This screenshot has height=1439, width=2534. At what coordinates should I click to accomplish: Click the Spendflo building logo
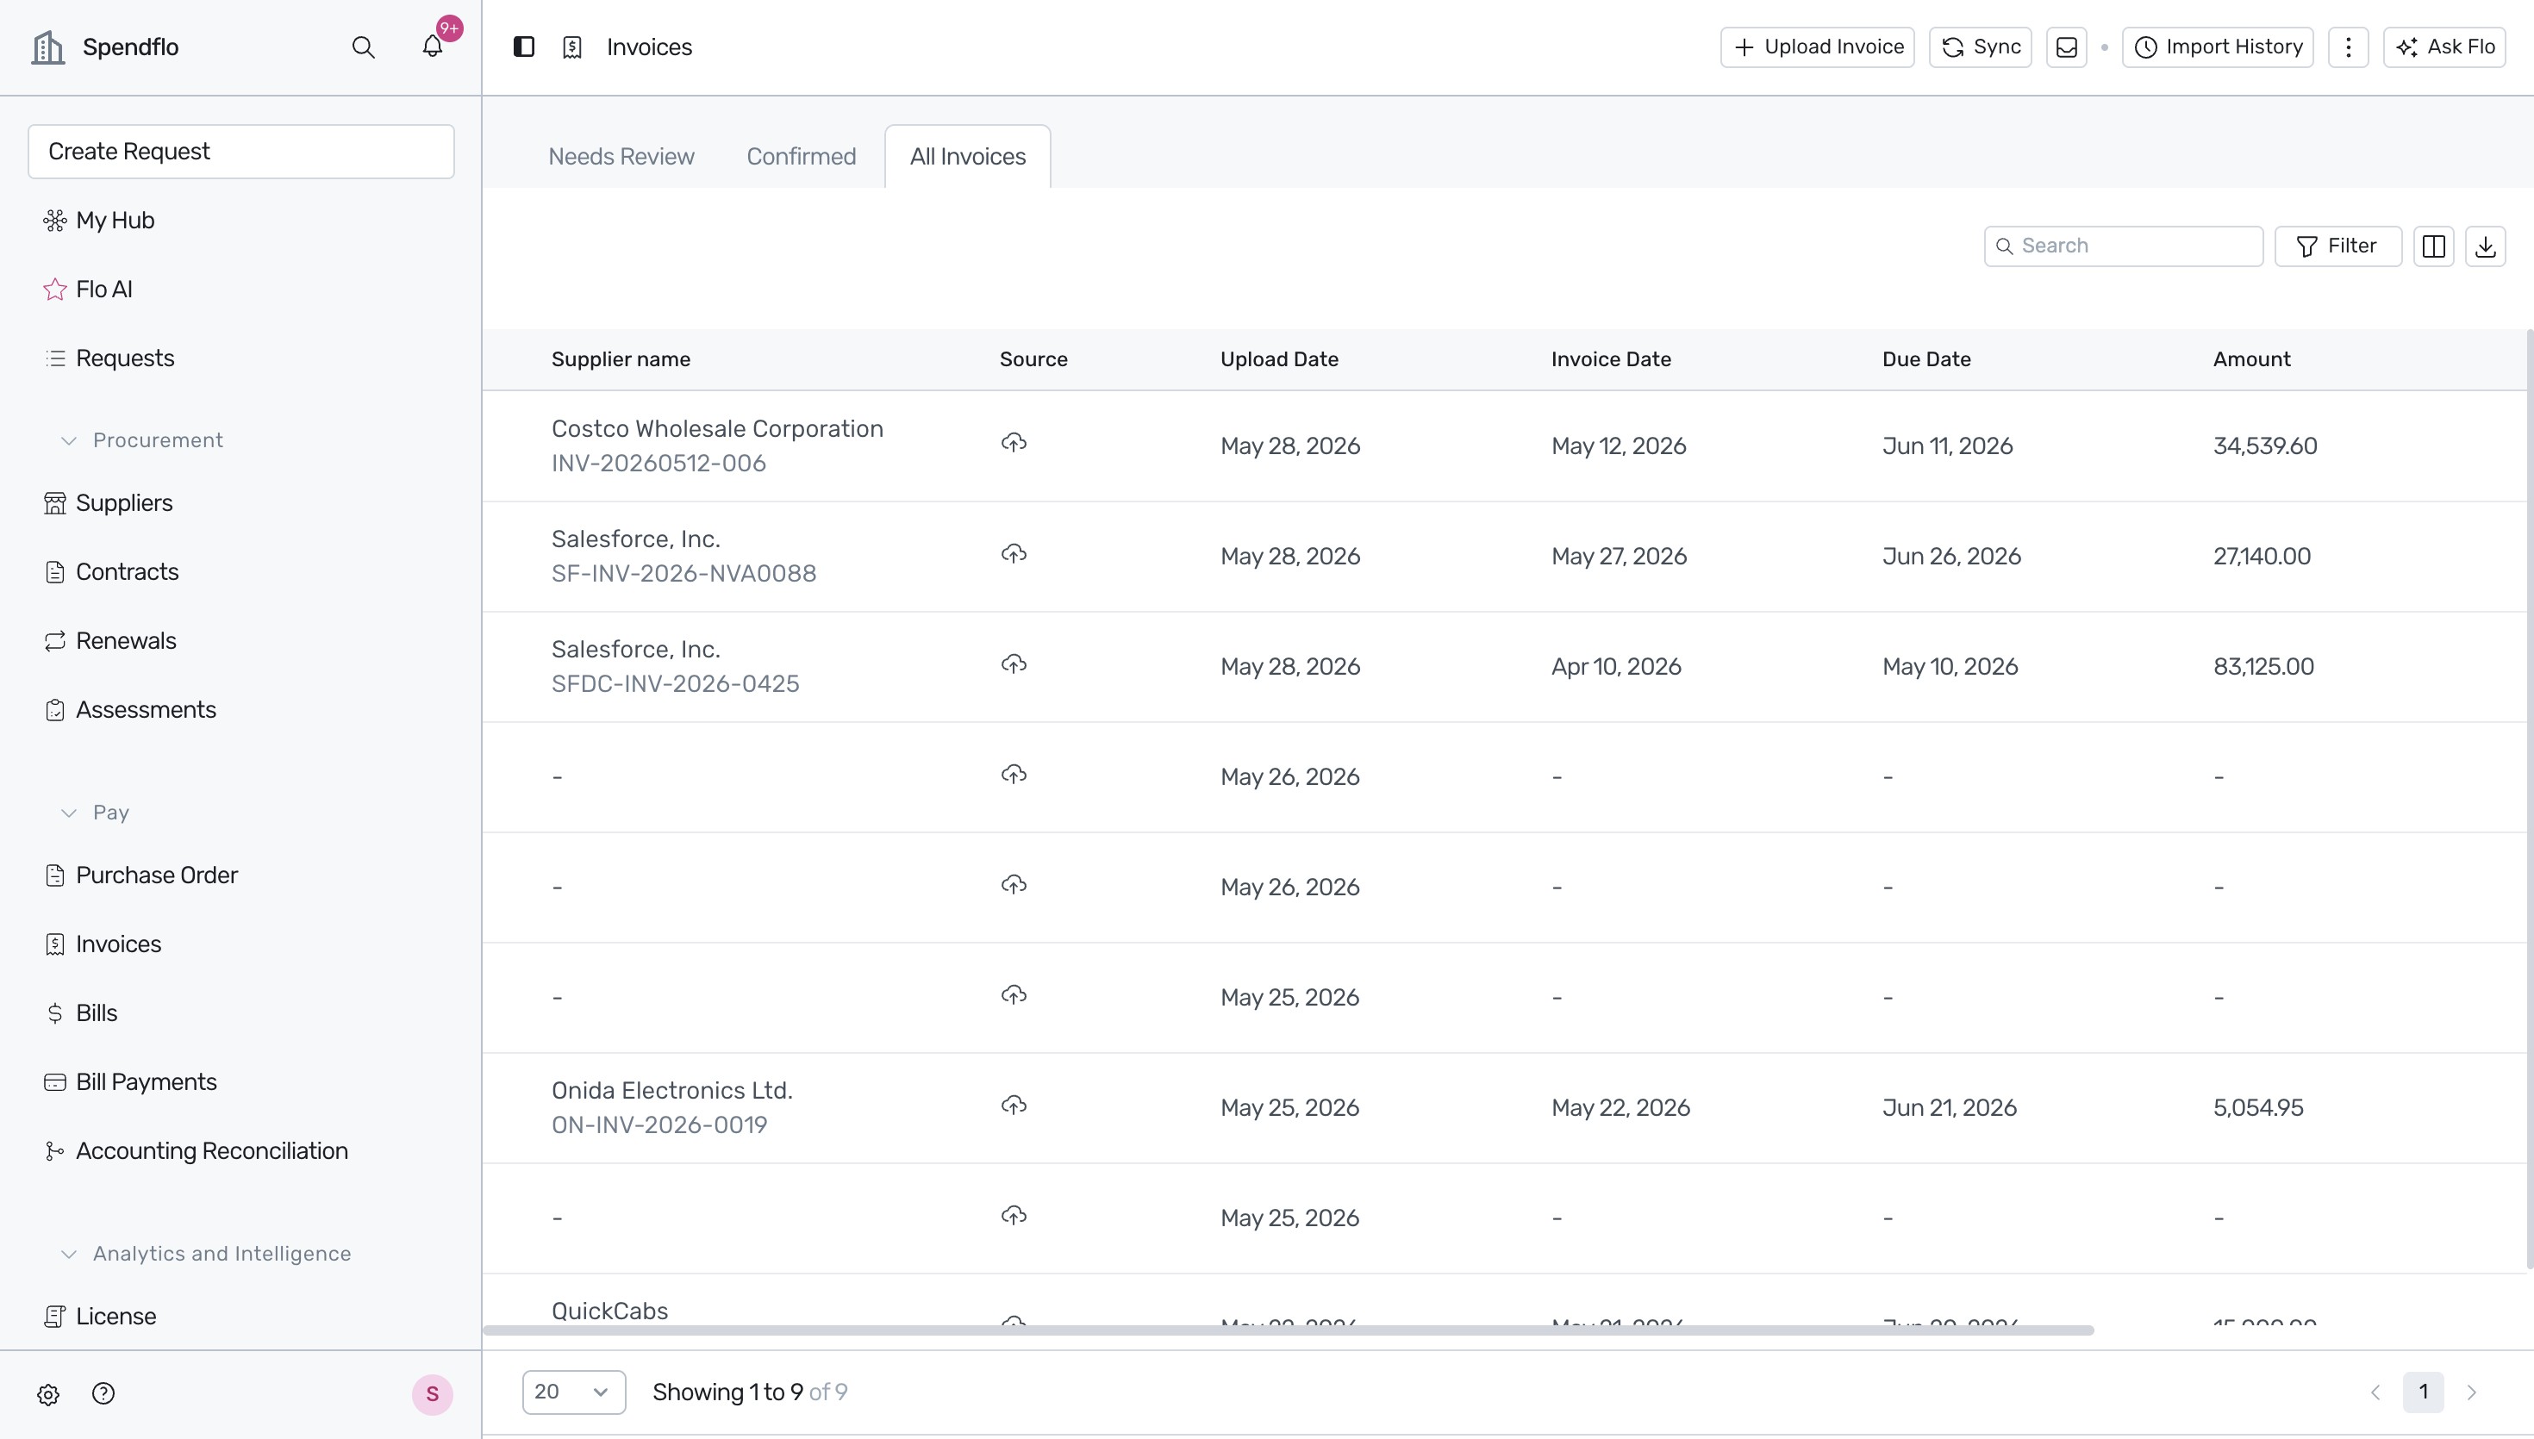click(x=47, y=47)
